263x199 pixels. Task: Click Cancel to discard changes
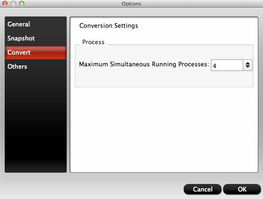click(x=202, y=189)
